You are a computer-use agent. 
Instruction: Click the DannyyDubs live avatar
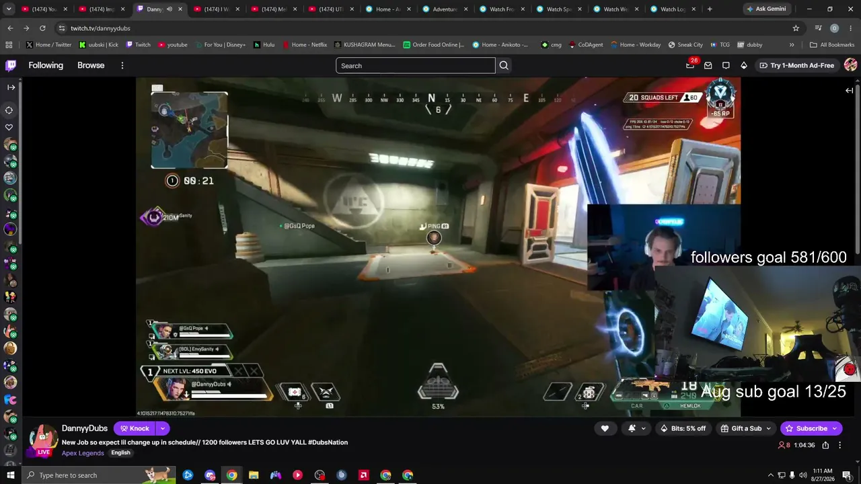44,440
